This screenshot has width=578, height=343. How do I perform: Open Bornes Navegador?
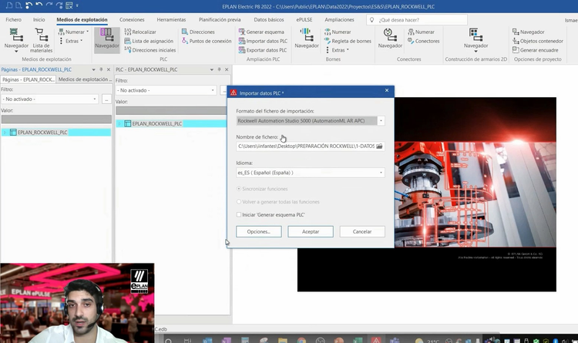(307, 39)
